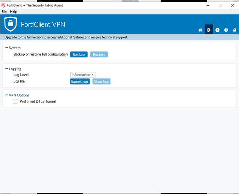The height and width of the screenshot is (194, 239).
Task: Click the upgrade to full version banner
Action: [x=119, y=37]
